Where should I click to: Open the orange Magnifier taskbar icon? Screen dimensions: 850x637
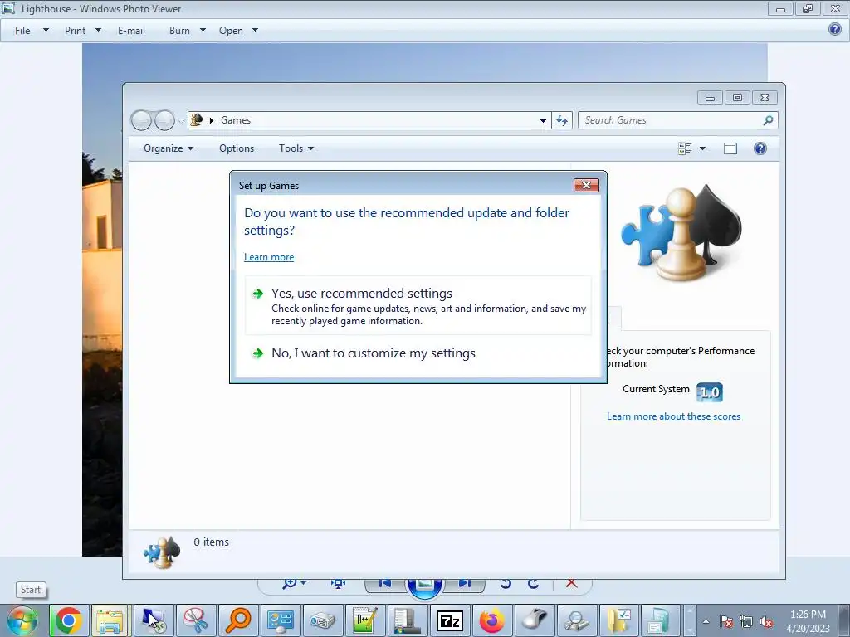[x=237, y=620]
